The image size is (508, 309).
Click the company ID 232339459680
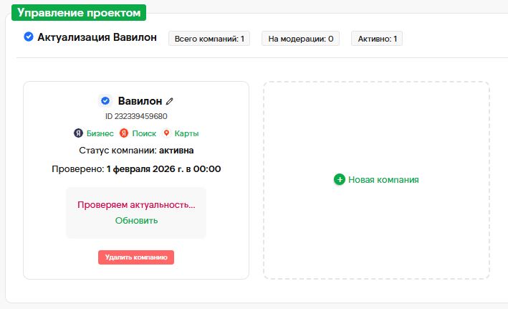[x=136, y=116]
